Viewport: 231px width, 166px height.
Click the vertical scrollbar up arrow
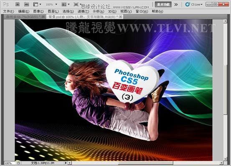click(225, 21)
